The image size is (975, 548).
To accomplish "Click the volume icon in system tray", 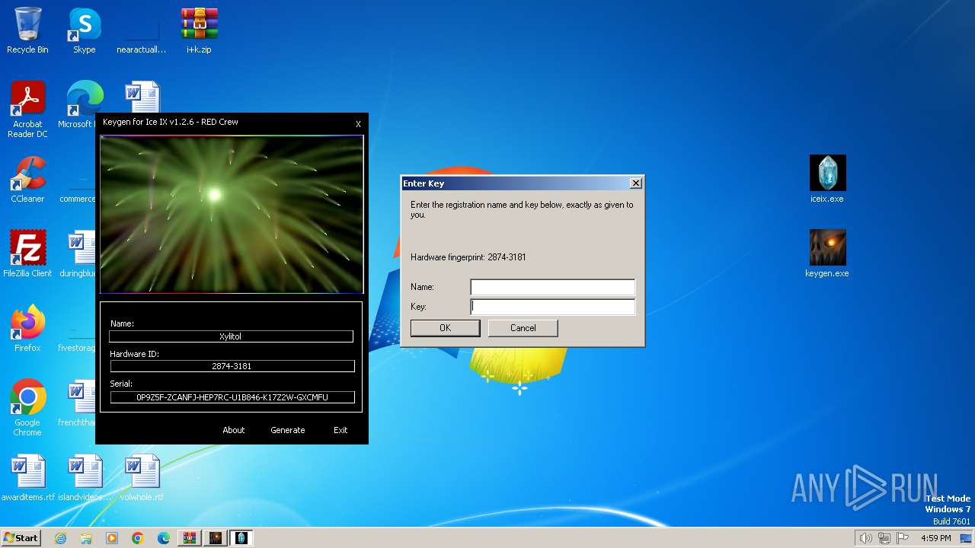I will 865,538.
